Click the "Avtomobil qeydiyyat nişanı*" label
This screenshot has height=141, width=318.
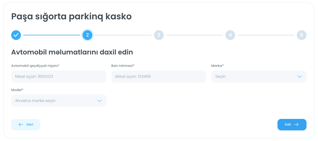[x=35, y=66]
